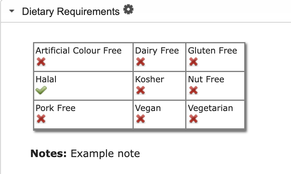The height and width of the screenshot is (174, 291).
Task: Open Dietary Requirements settings gear icon
Action: [129, 9]
